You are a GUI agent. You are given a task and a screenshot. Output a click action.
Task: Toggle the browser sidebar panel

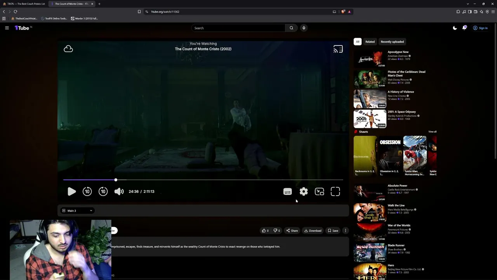point(470,12)
